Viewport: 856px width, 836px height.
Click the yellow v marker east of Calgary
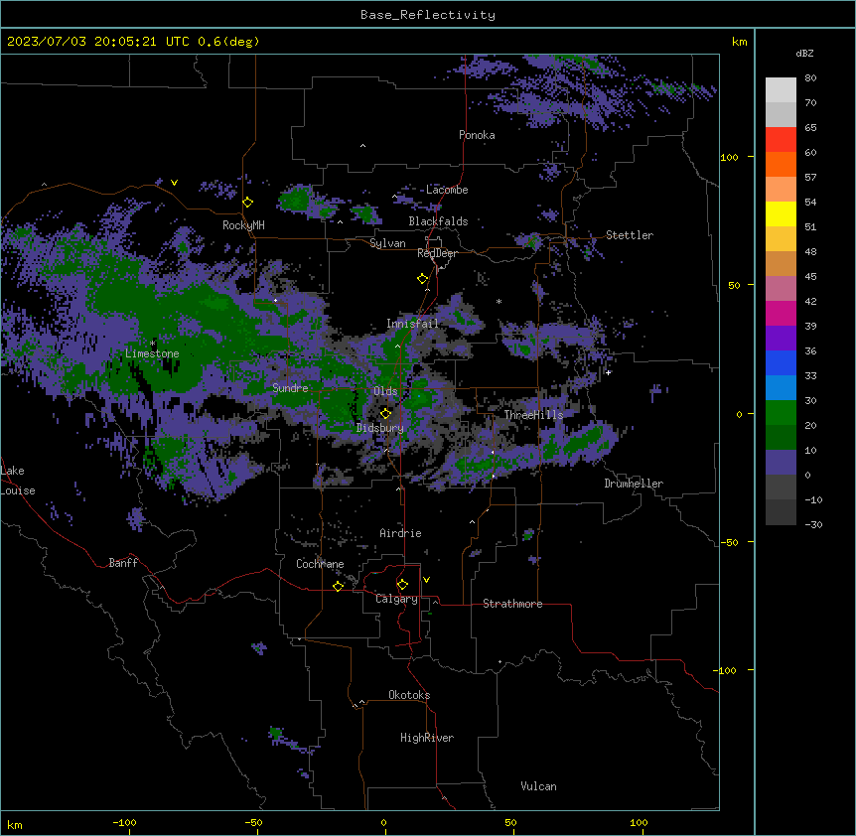pos(426,580)
